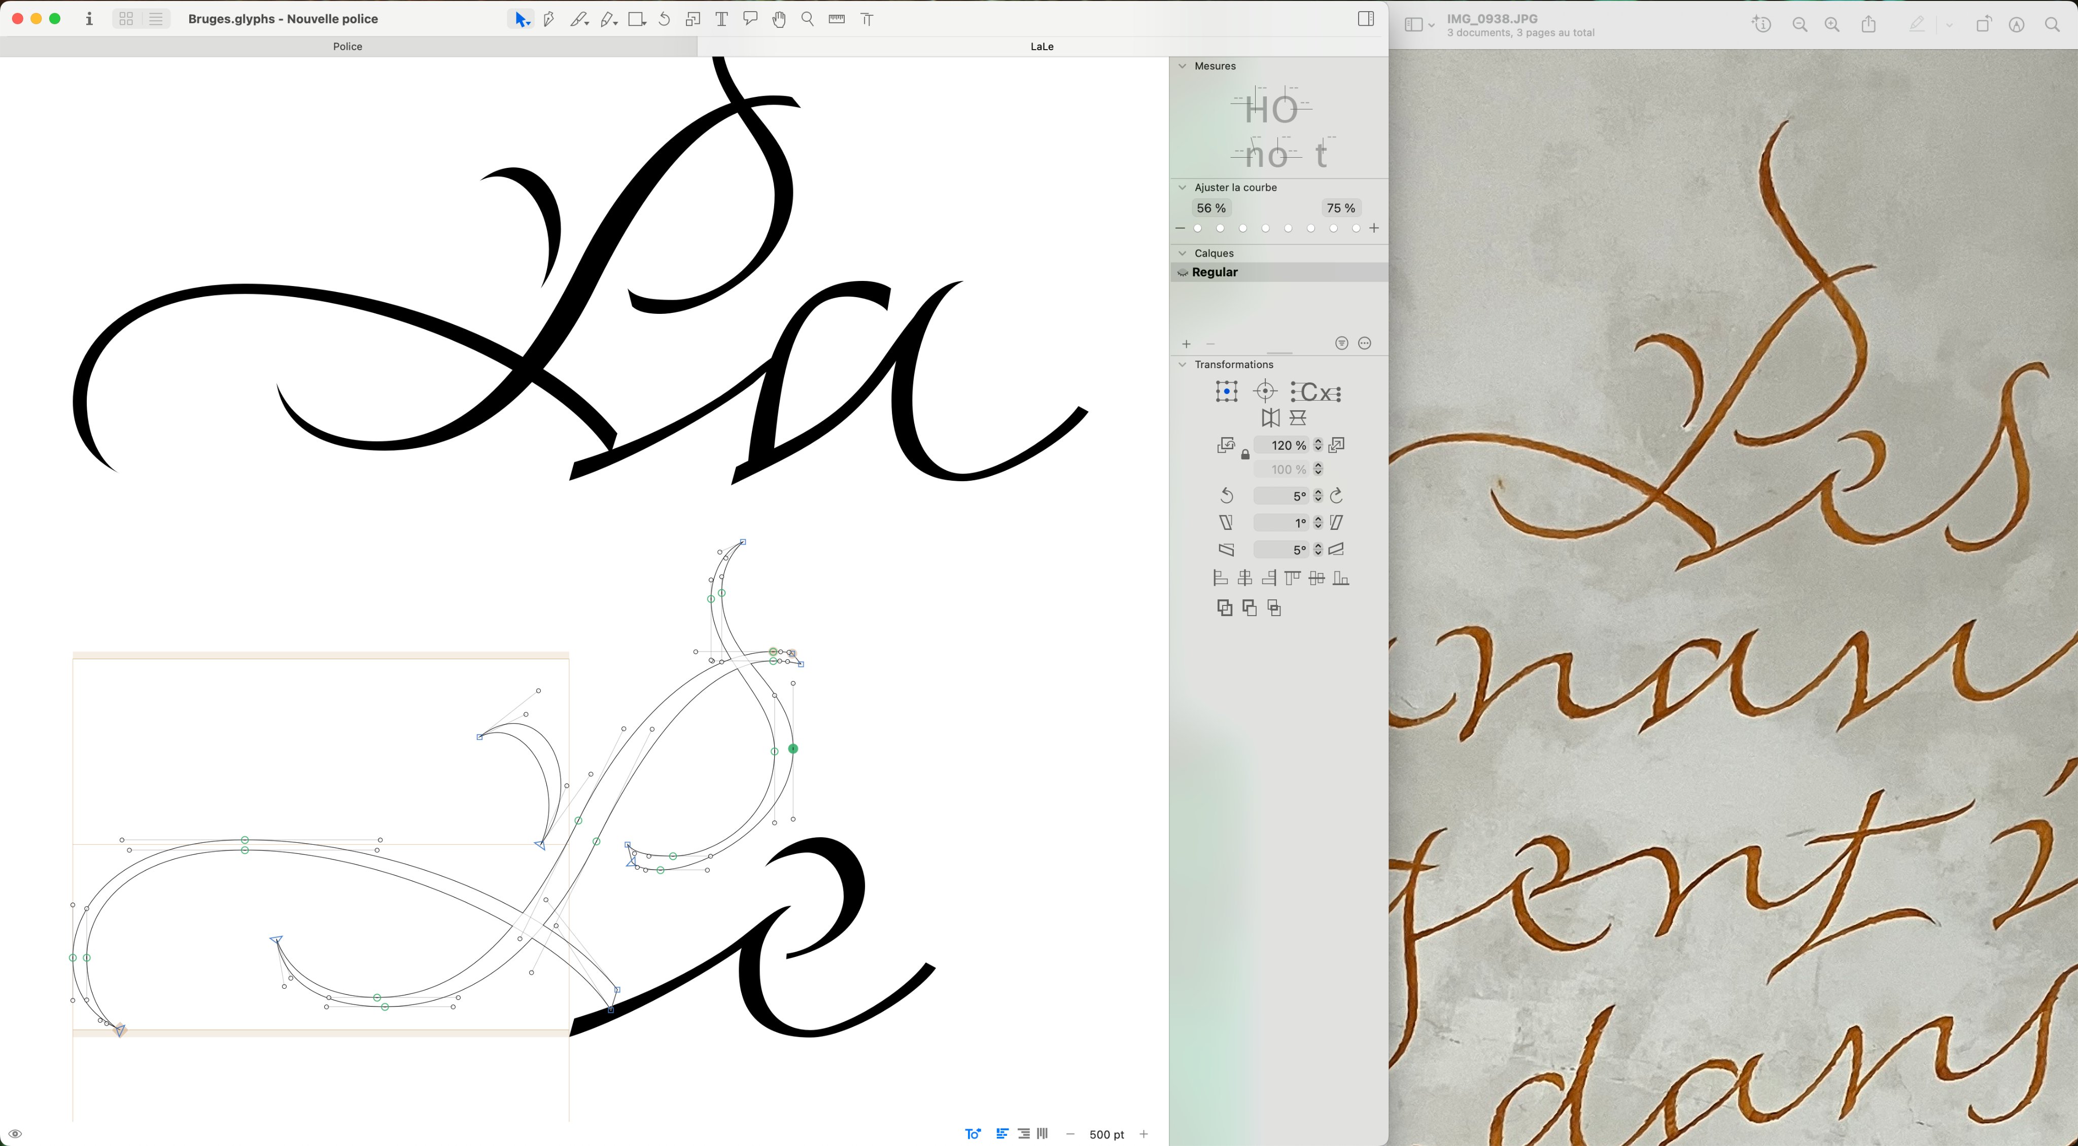The image size is (2078, 1146).
Task: Select the Measurement ruler tool
Action: pos(837,19)
